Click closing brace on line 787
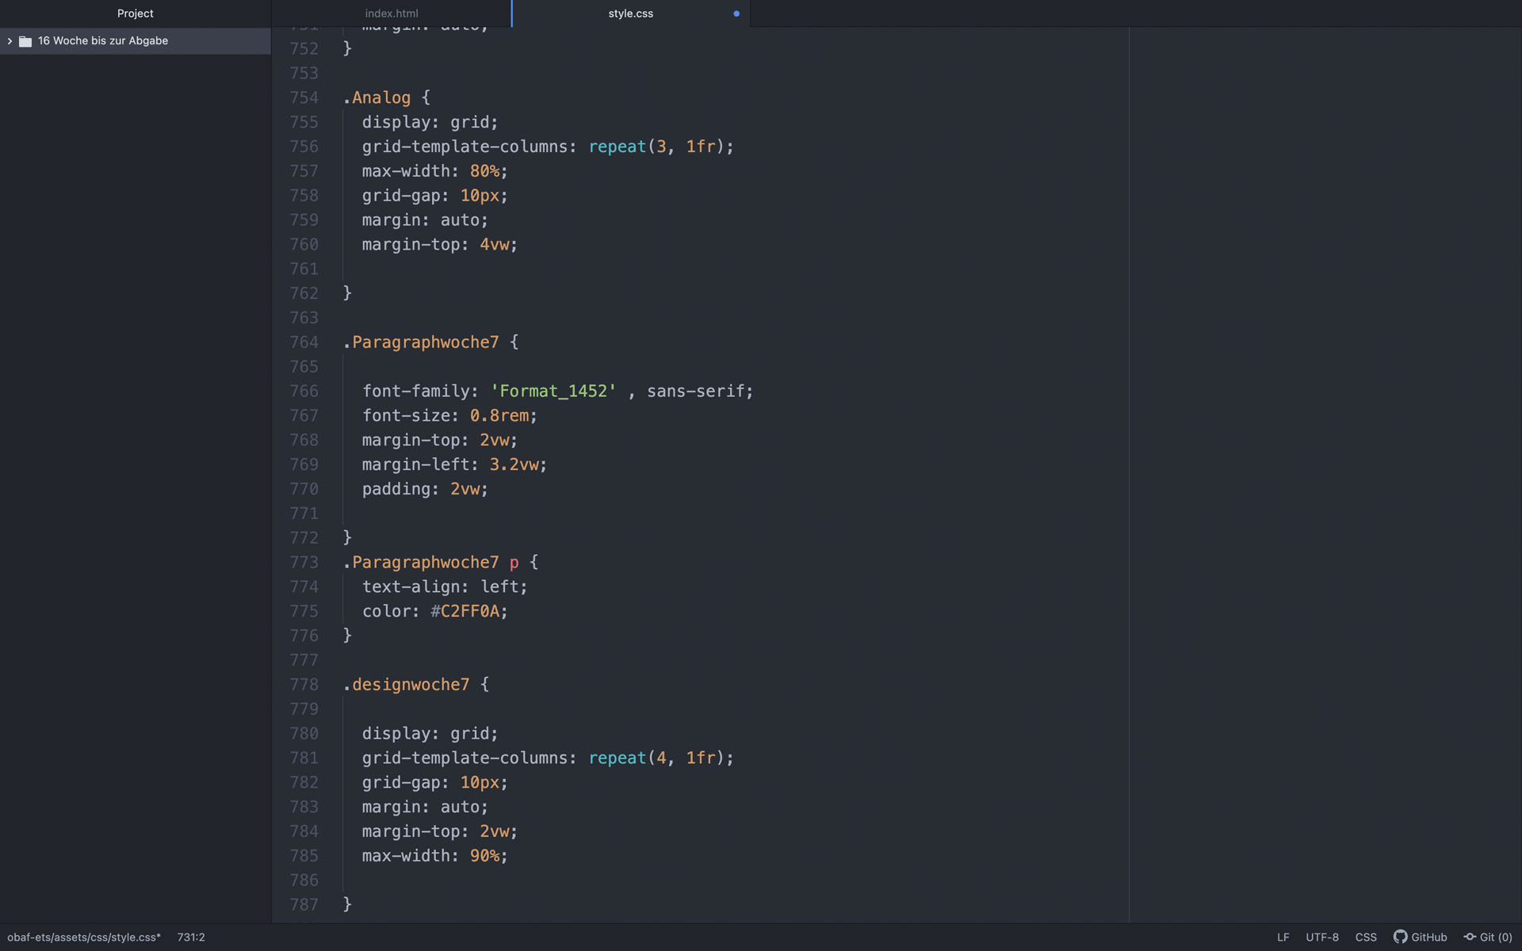The height and width of the screenshot is (951, 1522). click(x=347, y=904)
